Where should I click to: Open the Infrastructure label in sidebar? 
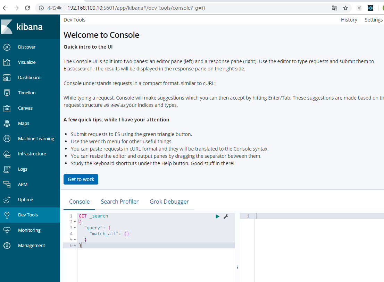tap(32, 154)
